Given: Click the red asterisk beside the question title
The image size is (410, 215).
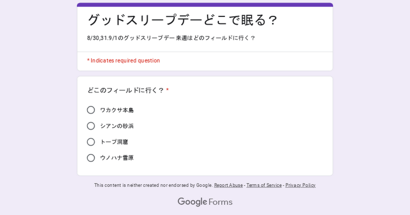Looking at the screenshot, I should coord(167,90).
